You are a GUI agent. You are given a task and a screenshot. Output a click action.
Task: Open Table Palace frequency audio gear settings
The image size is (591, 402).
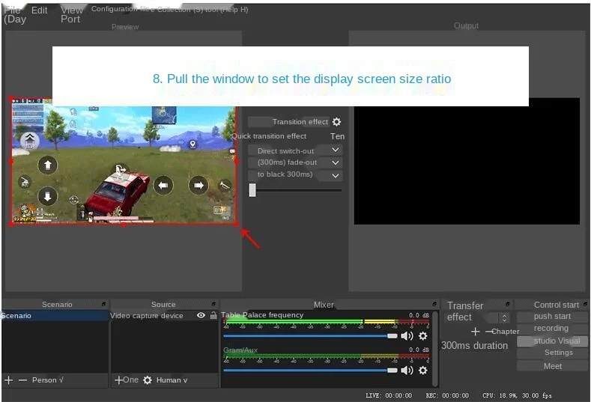tap(423, 335)
